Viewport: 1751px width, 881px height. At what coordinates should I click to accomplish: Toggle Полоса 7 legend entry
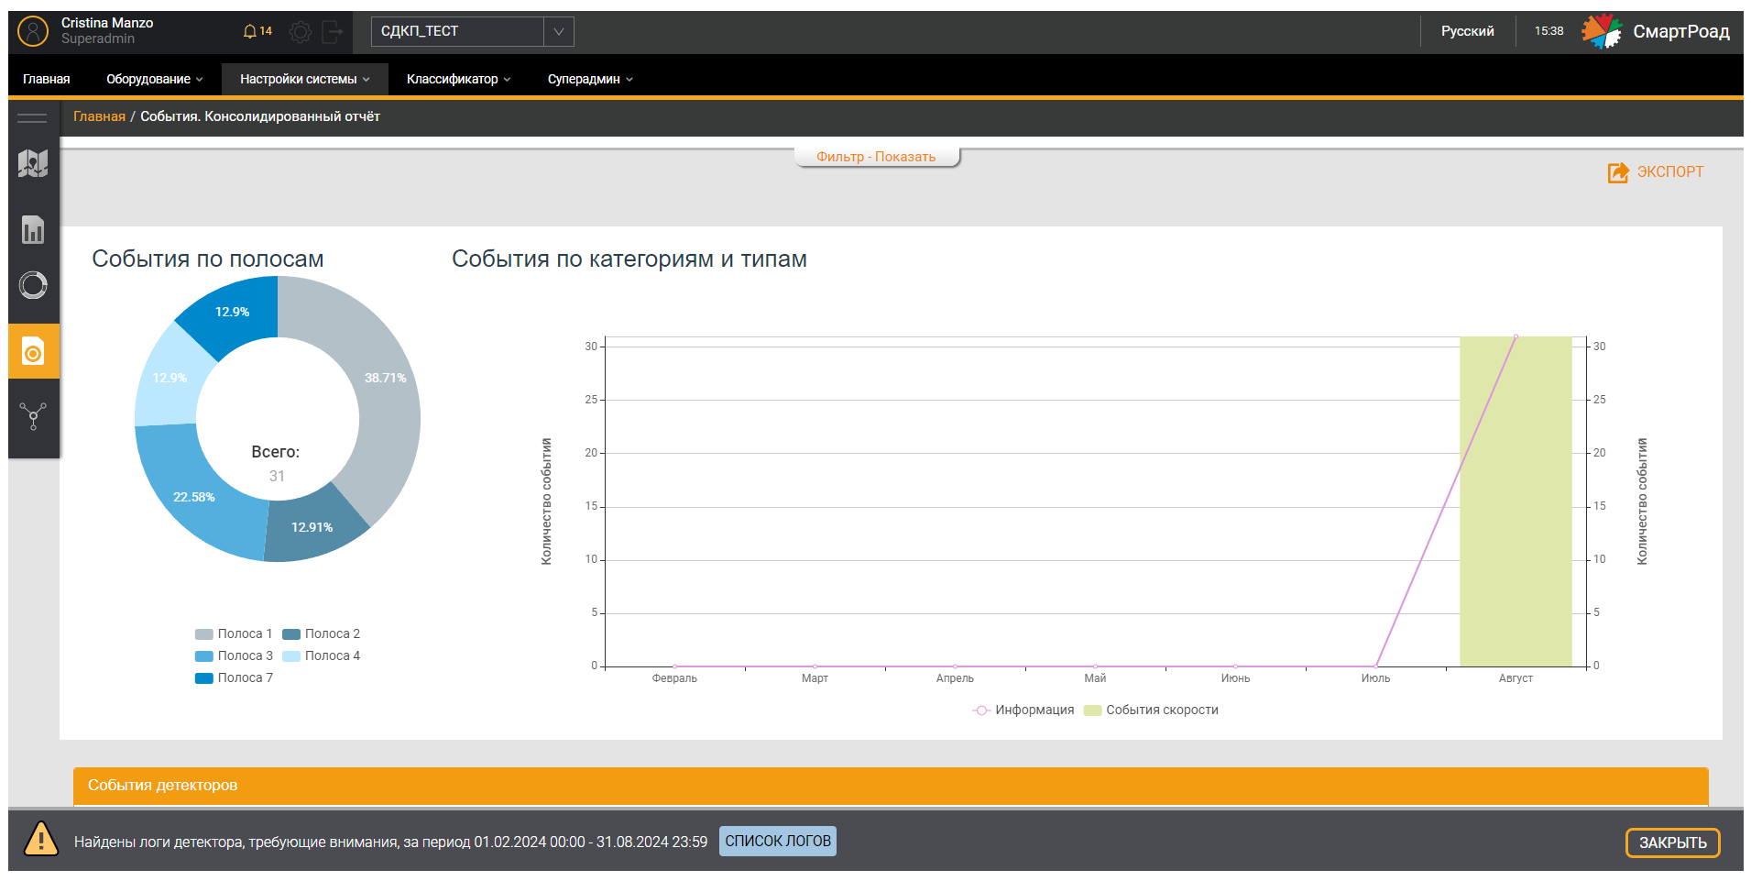click(x=234, y=678)
